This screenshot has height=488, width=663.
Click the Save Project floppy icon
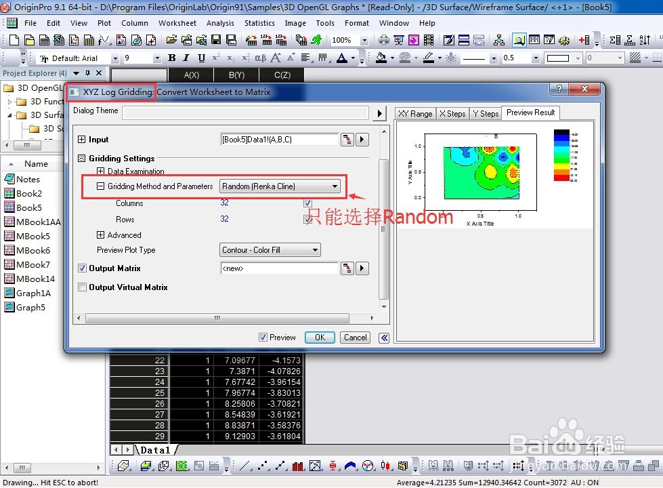coord(216,40)
